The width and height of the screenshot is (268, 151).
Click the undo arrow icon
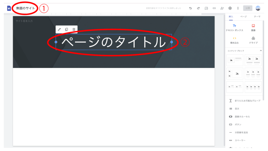click(191, 8)
